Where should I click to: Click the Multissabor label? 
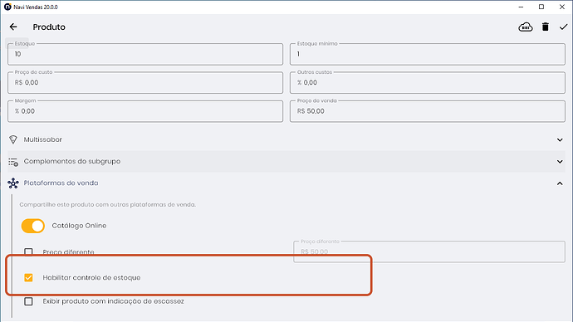[42, 139]
